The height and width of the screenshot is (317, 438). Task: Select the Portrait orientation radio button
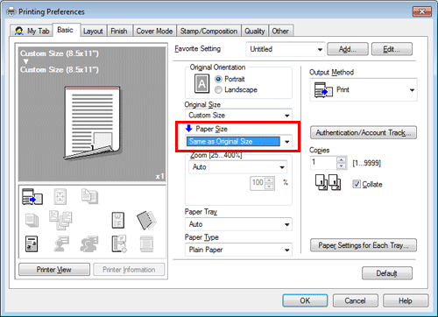218,79
